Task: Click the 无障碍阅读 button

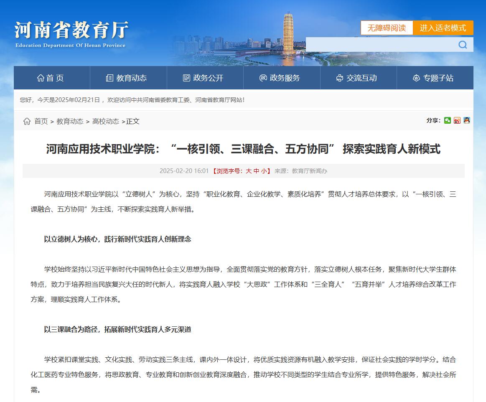Action: (387, 28)
